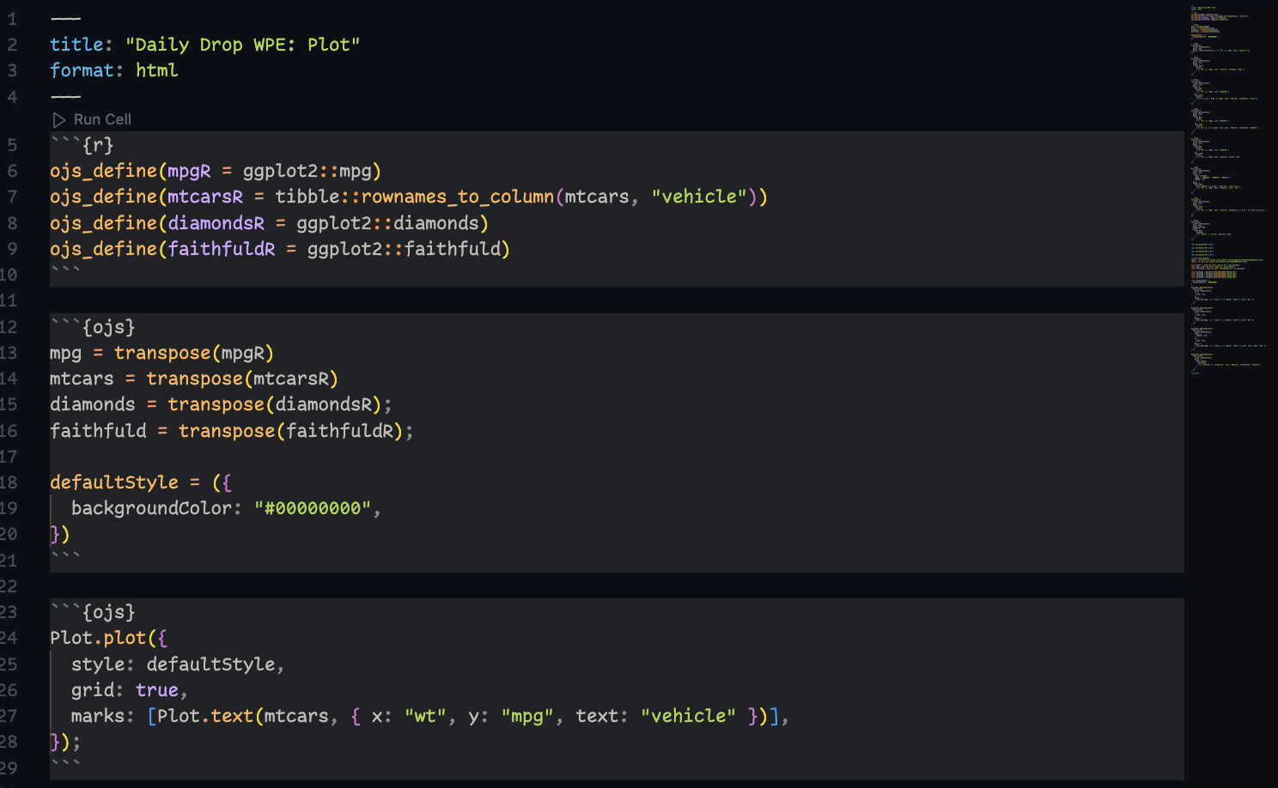Viewport: 1278px width, 788px height.
Task: Place cursor in title "Daily Drop WPE: Plot"
Action: click(242, 45)
